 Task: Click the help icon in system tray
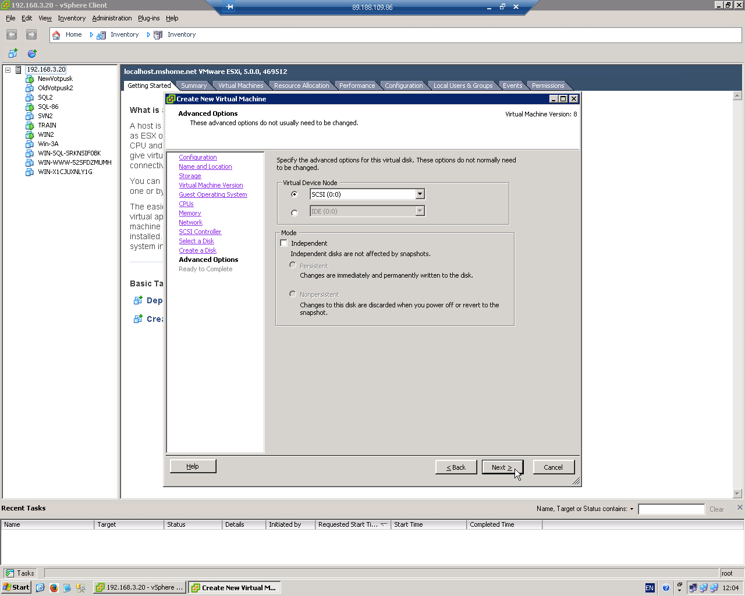(x=665, y=588)
